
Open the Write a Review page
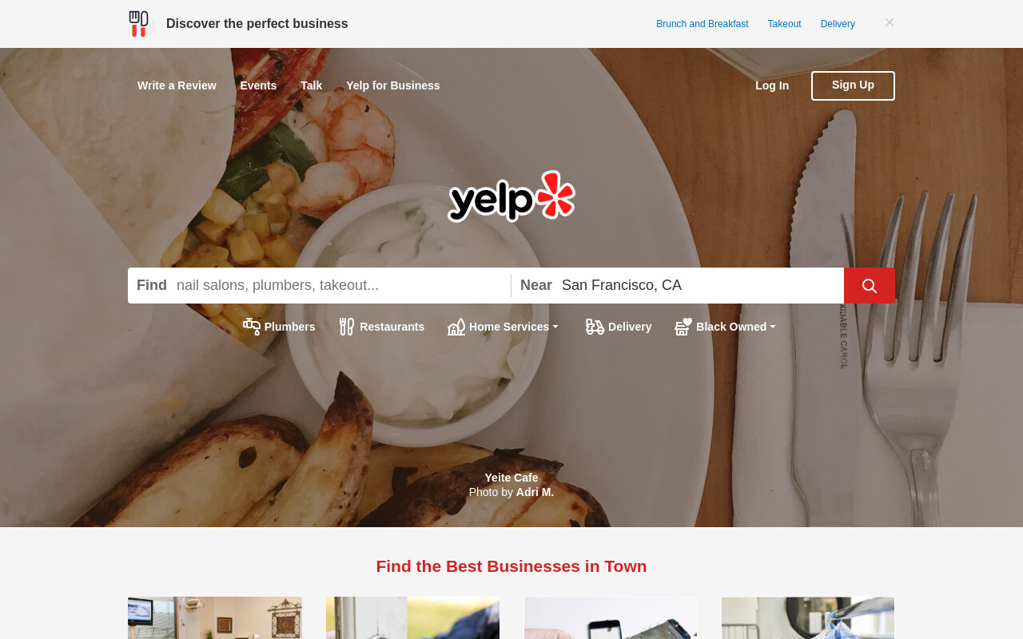click(177, 85)
